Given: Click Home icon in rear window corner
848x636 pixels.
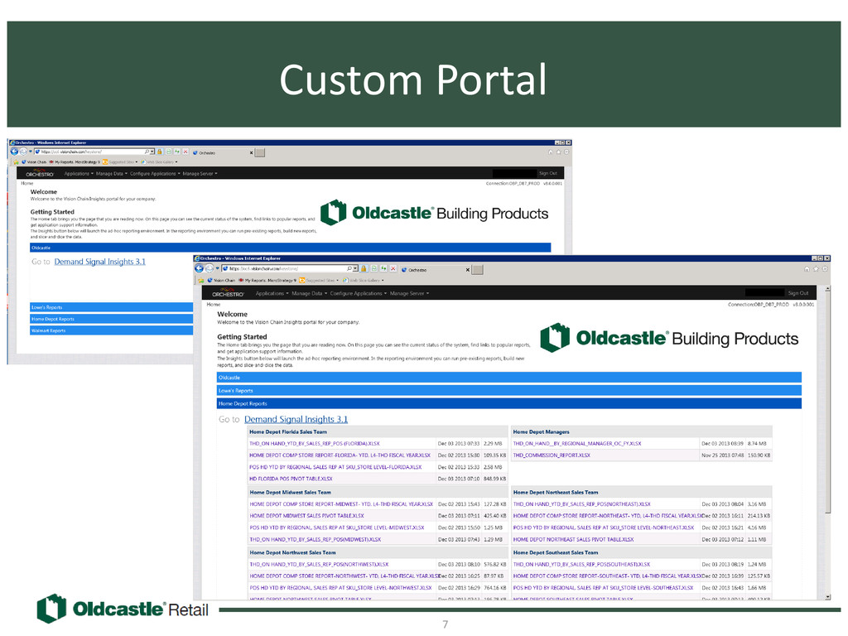Looking at the screenshot, I should click(551, 152).
